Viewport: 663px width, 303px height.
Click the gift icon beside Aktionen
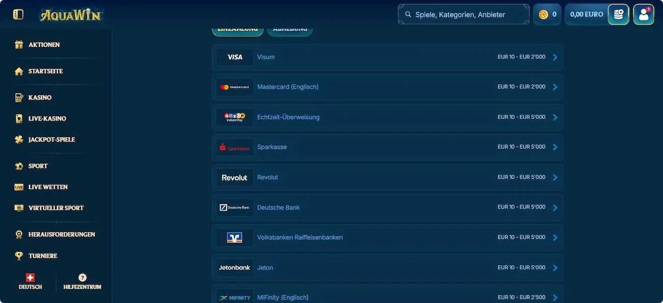pos(19,45)
